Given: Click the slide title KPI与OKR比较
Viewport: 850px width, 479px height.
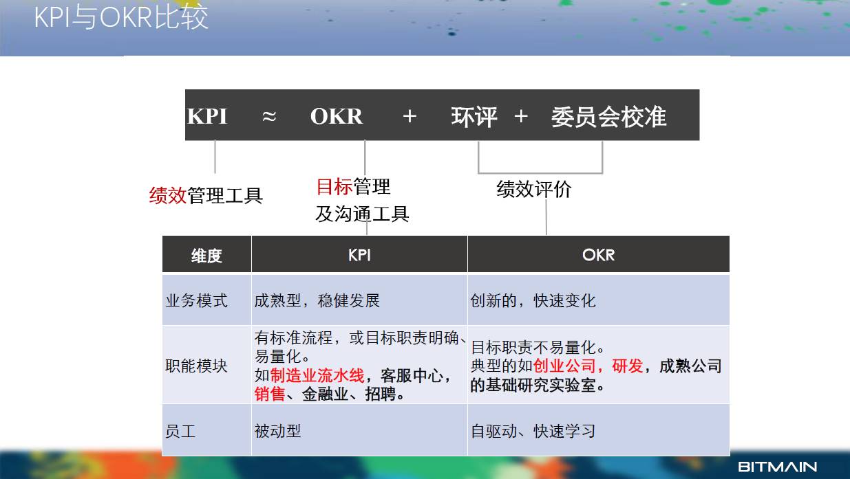Looking at the screenshot, I should 121,17.
